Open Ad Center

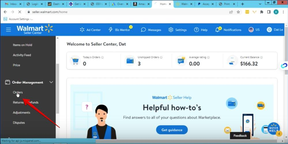tap(90, 30)
